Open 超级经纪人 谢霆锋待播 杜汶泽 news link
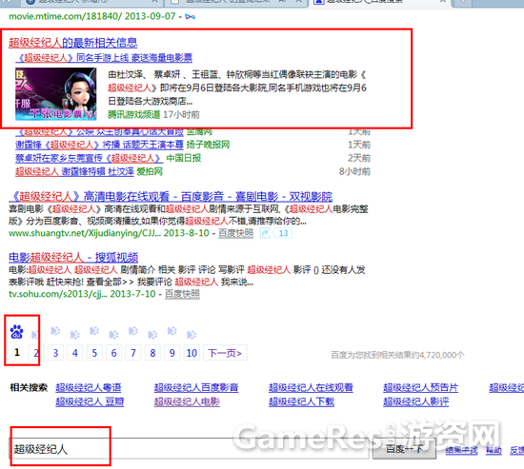This screenshot has width=524, height=469. click(x=74, y=171)
